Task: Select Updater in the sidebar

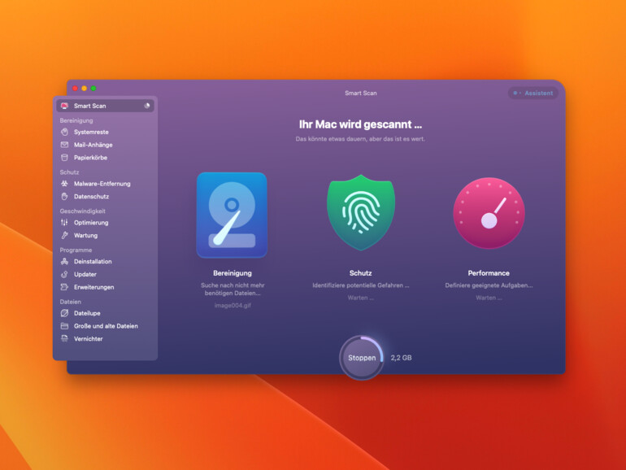Action: (x=106, y=274)
